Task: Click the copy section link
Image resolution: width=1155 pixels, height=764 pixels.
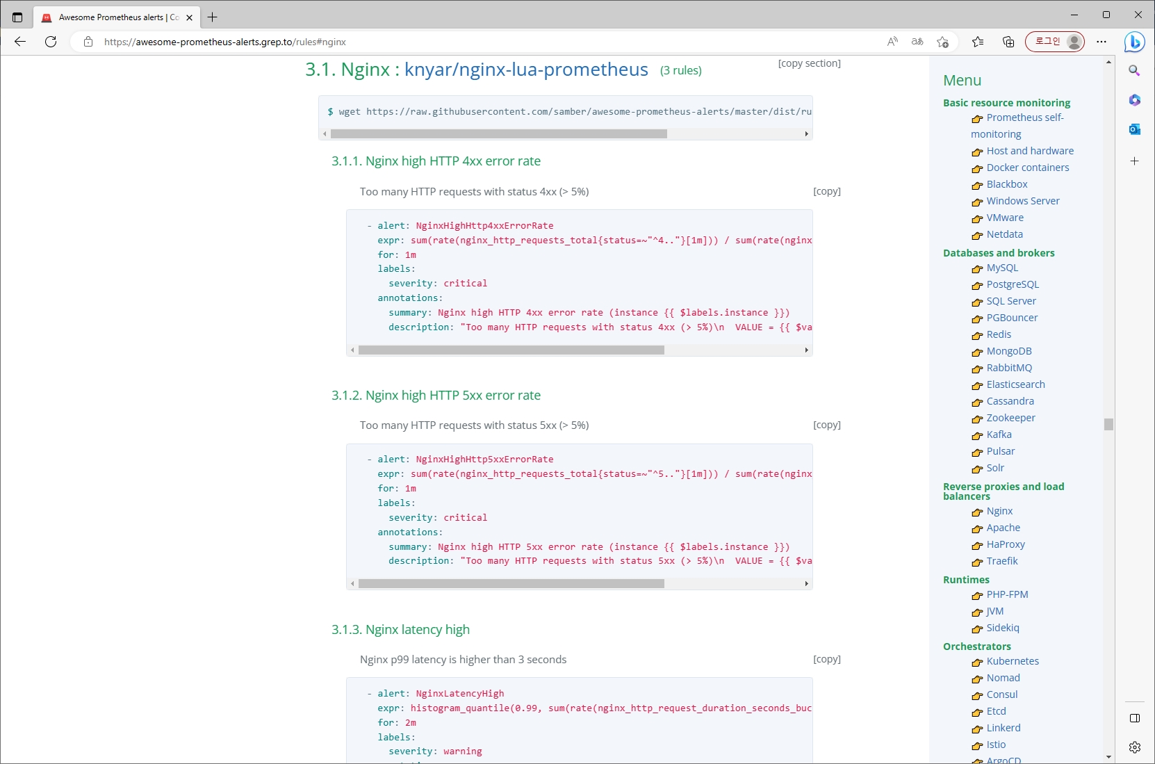Action: click(x=809, y=63)
